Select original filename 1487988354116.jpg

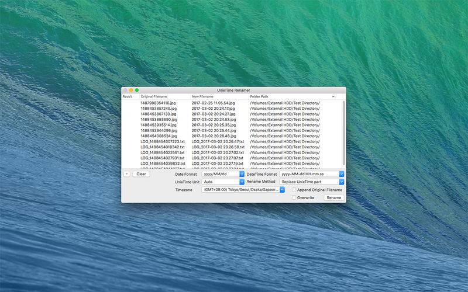click(x=158, y=103)
